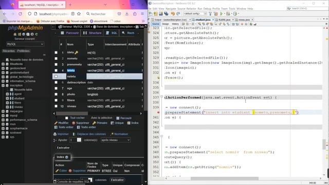The image size is (329, 185).
Task: Click the Firefox Rechercher search box
Action: pos(99,14)
